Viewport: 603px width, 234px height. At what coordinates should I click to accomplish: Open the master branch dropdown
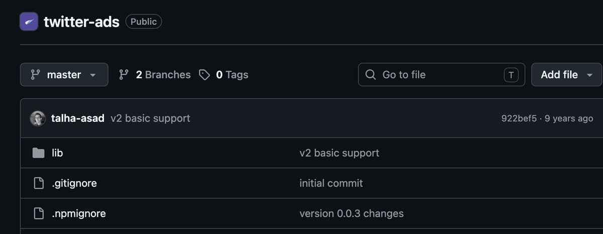(64, 75)
